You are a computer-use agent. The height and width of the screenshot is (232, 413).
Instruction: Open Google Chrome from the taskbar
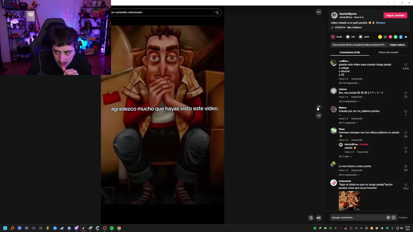(119, 228)
